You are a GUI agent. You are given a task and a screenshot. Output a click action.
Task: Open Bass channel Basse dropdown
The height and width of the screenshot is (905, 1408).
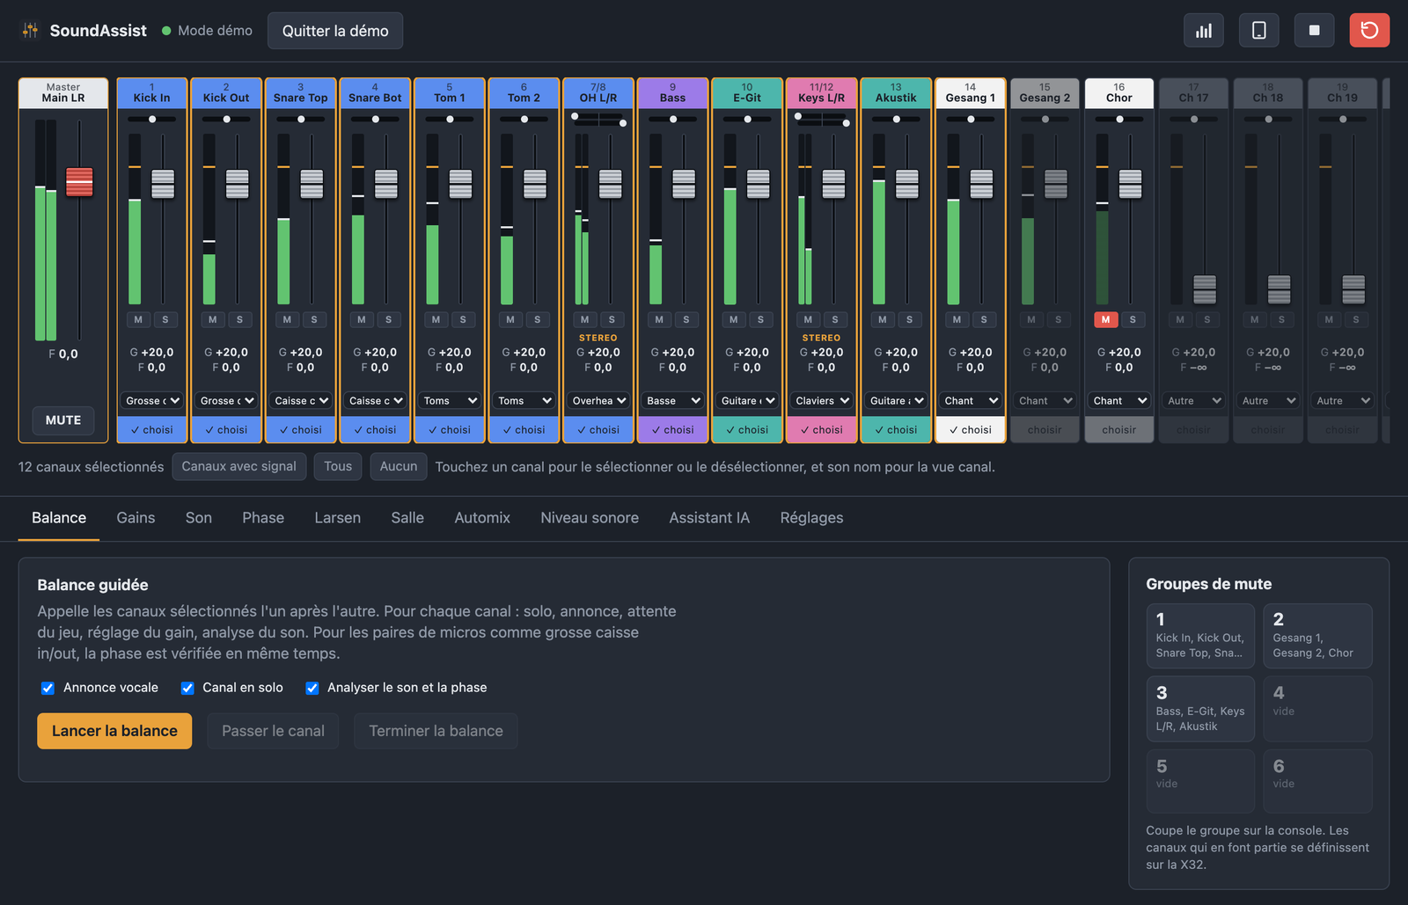click(x=672, y=400)
